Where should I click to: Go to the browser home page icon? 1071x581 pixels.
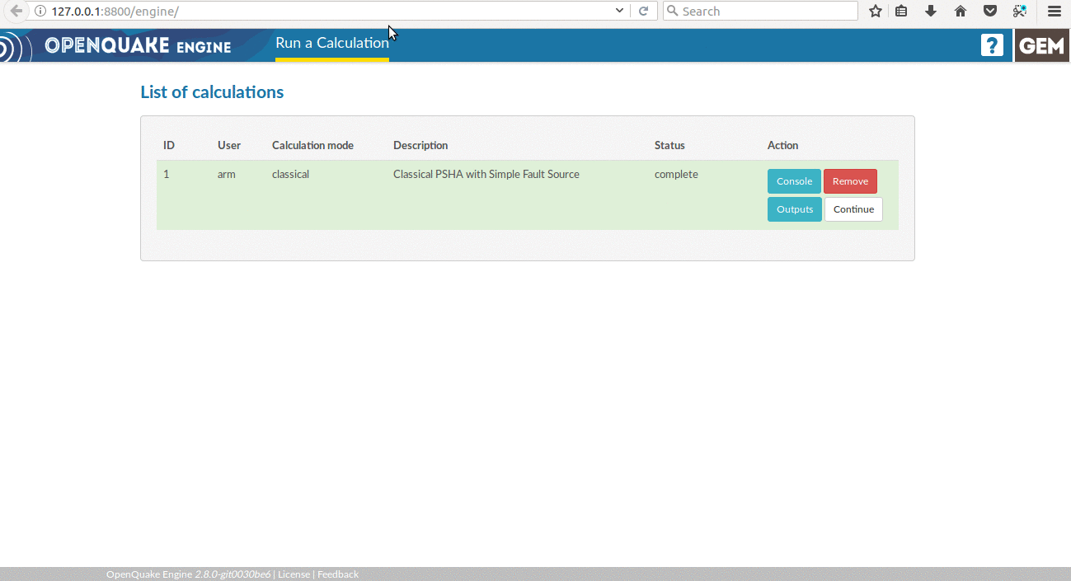[x=961, y=11]
